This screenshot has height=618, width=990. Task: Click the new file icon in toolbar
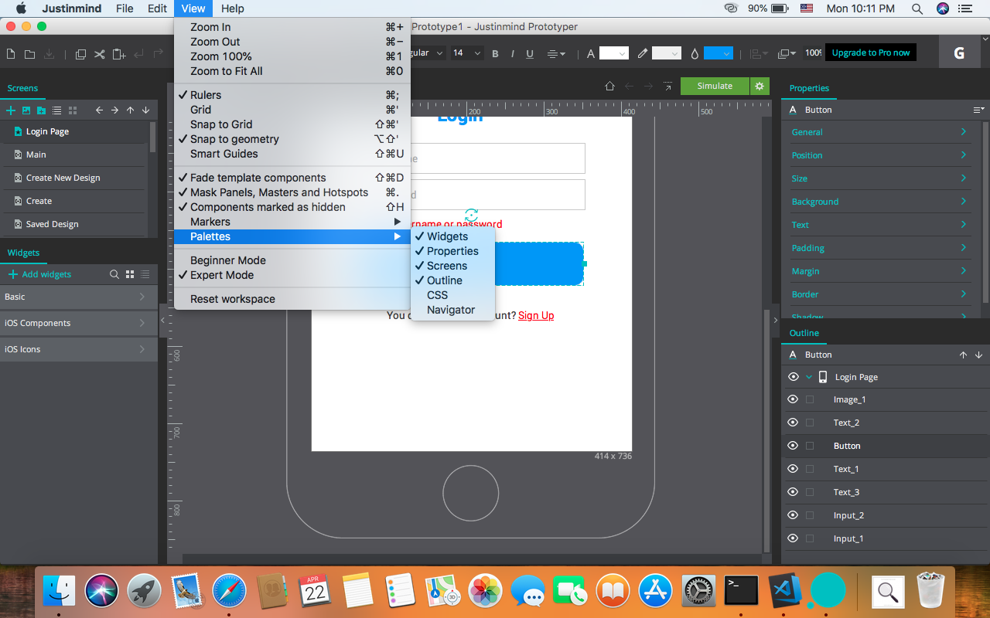click(11, 54)
